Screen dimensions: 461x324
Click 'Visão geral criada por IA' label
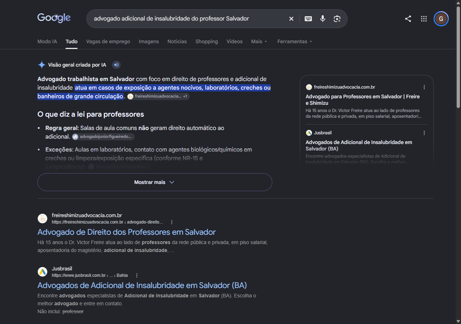(x=77, y=65)
